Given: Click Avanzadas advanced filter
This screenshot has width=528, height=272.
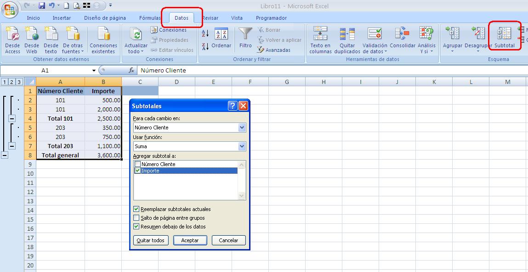Looking at the screenshot, I should (x=274, y=50).
